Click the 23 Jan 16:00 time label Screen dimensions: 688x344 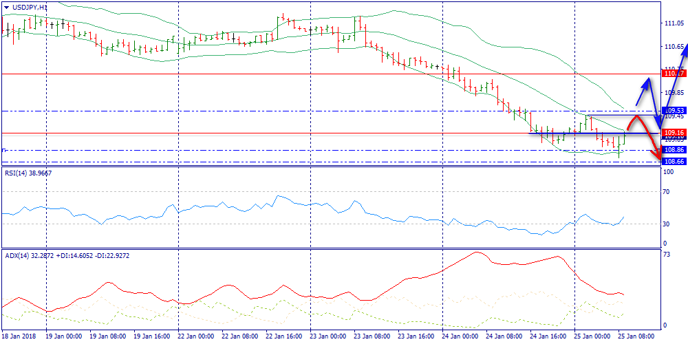[415, 336]
